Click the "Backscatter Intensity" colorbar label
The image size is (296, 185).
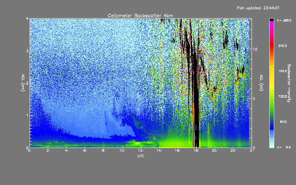[x=289, y=83]
